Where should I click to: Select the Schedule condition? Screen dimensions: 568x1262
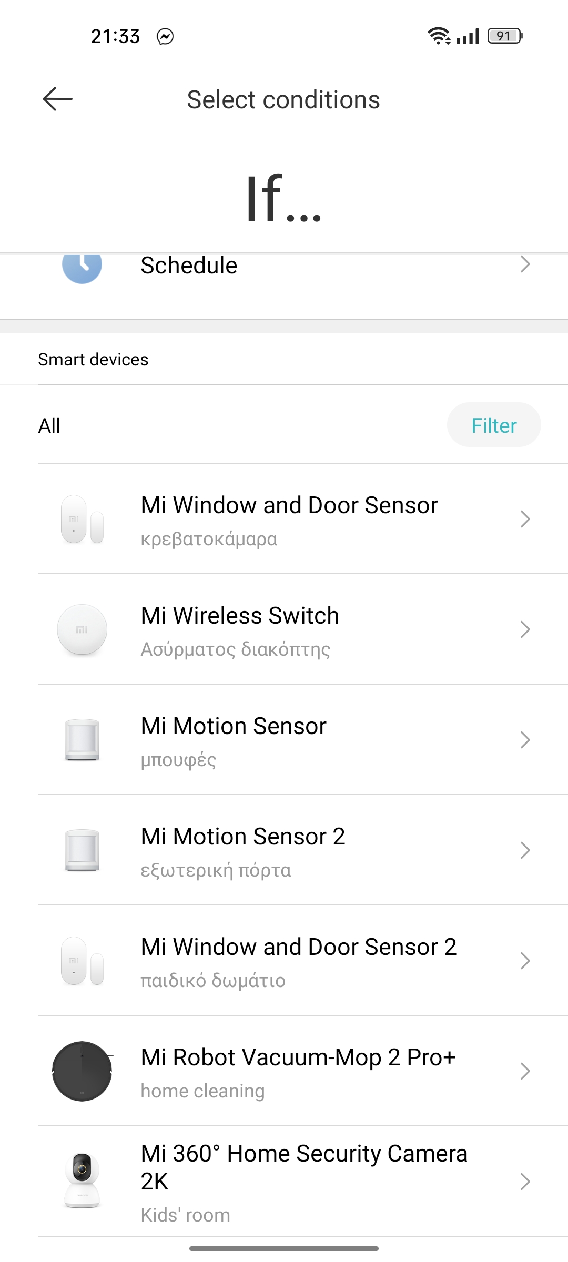(x=189, y=266)
